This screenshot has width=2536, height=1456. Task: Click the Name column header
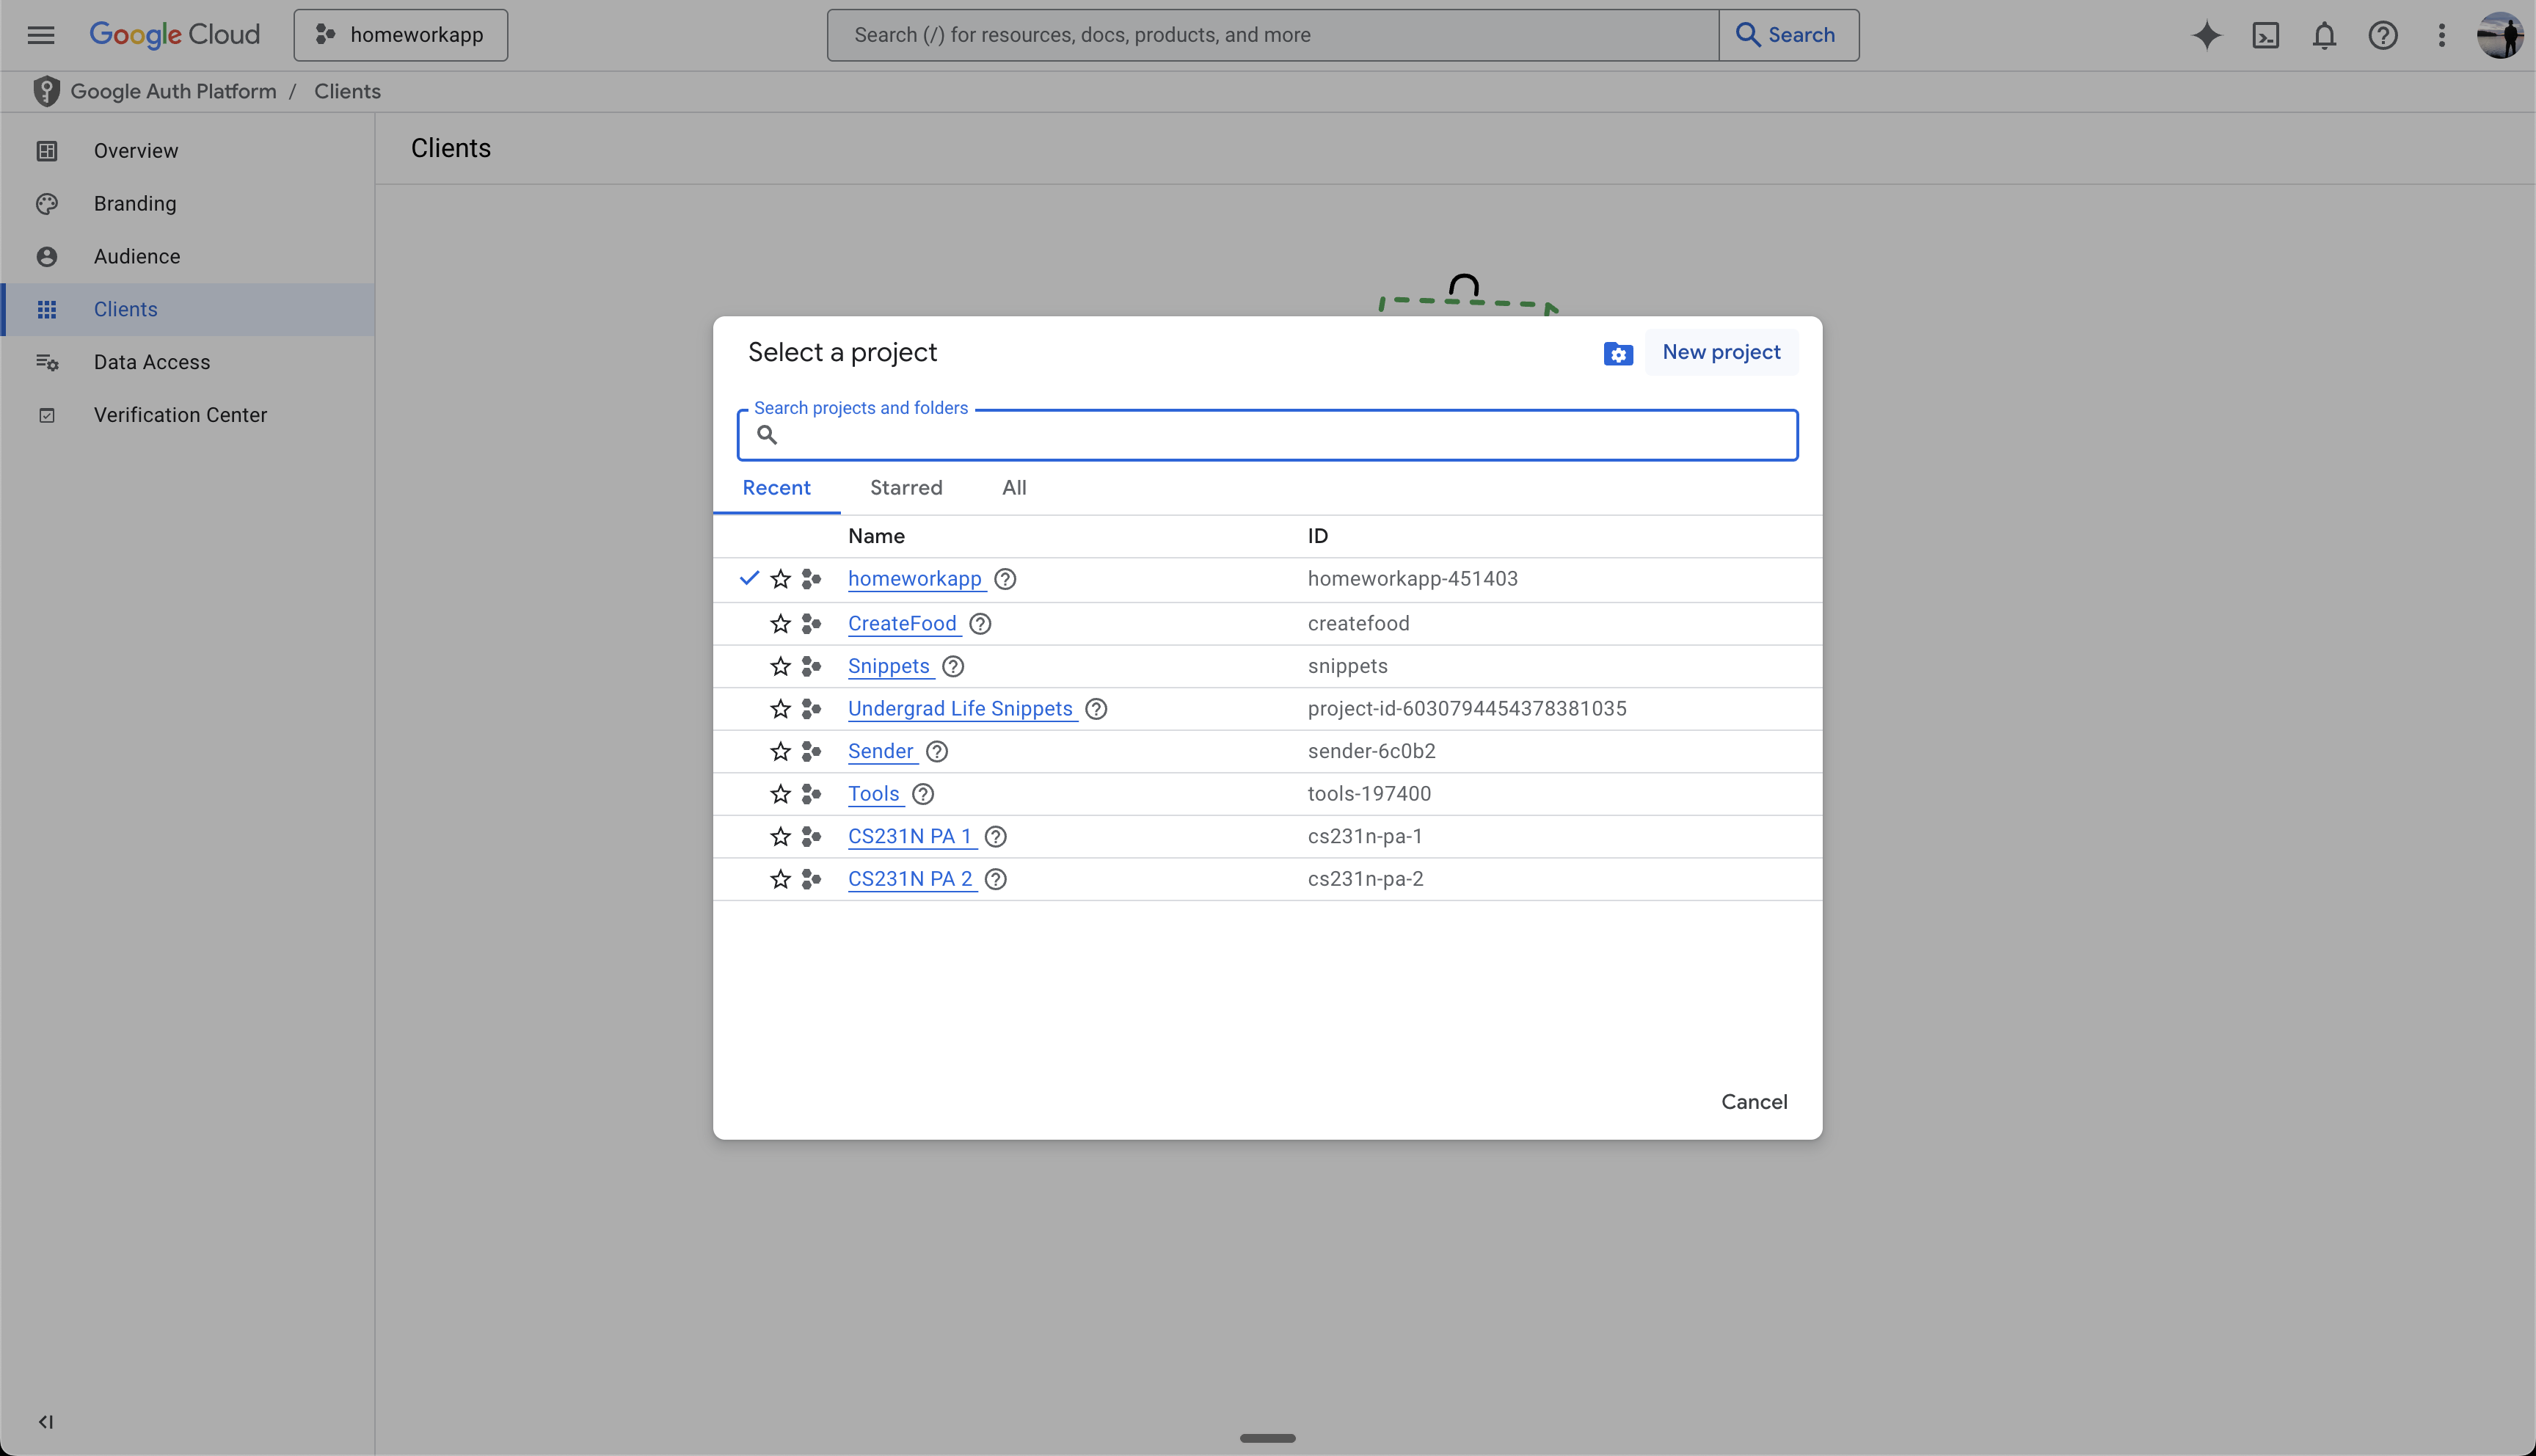click(877, 536)
